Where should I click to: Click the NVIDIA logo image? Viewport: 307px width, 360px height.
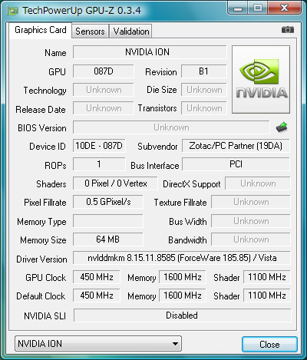point(261,79)
